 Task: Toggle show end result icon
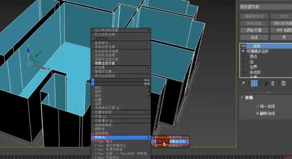coord(254,83)
